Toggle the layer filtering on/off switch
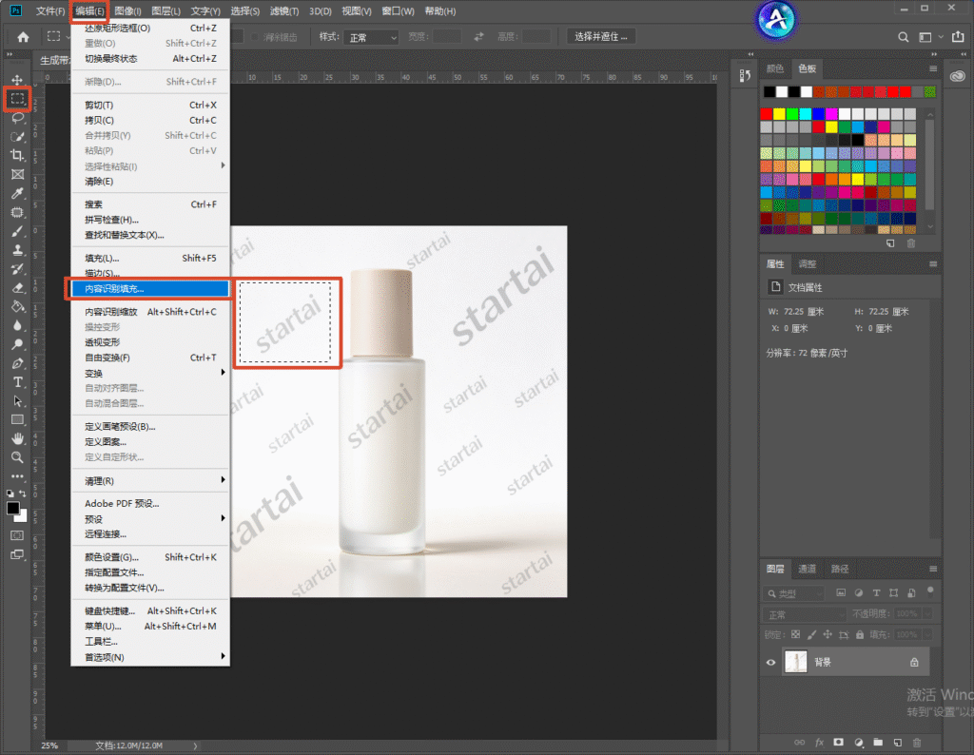The width and height of the screenshot is (974, 755). click(930, 591)
